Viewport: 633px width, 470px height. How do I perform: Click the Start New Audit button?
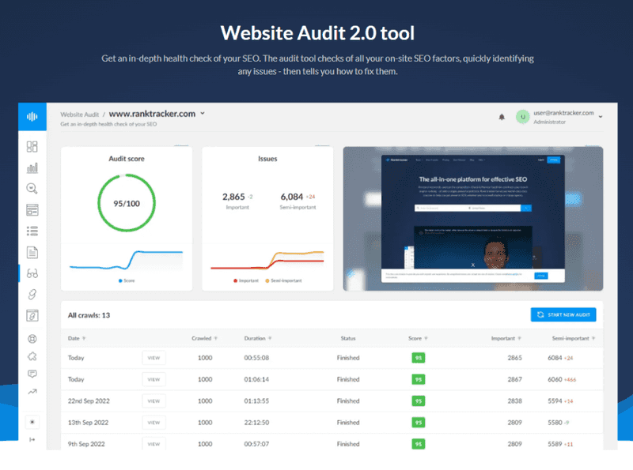click(563, 315)
